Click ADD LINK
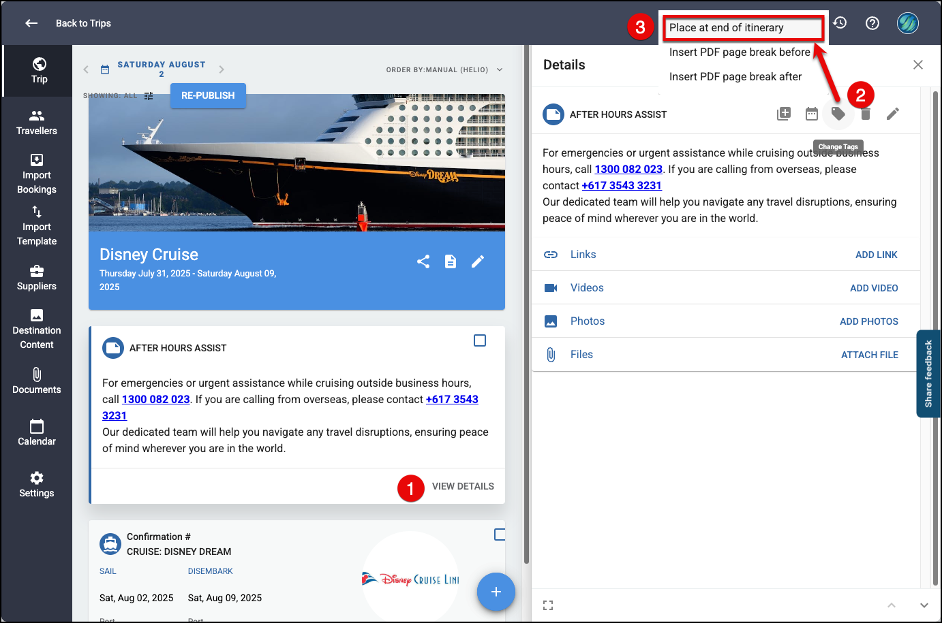942x623 pixels. (x=877, y=255)
